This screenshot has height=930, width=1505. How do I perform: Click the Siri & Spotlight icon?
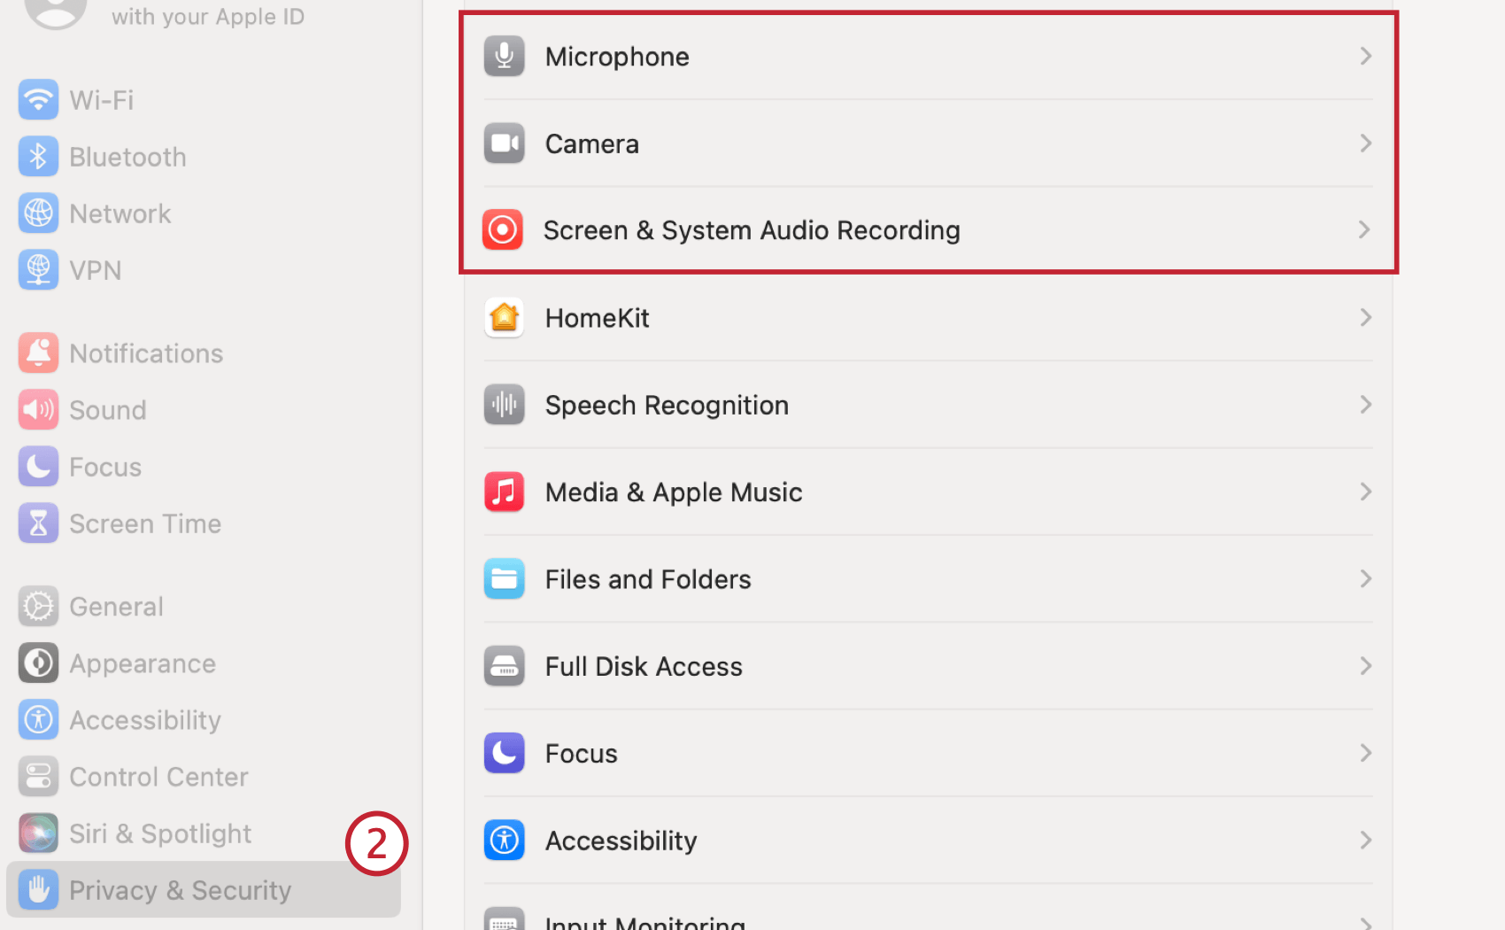(x=38, y=833)
